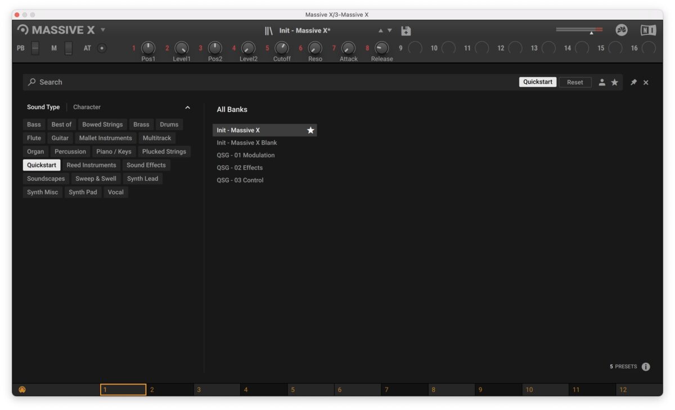Click the Level1 macro knob
This screenshot has height=410, width=675.
pos(181,48)
